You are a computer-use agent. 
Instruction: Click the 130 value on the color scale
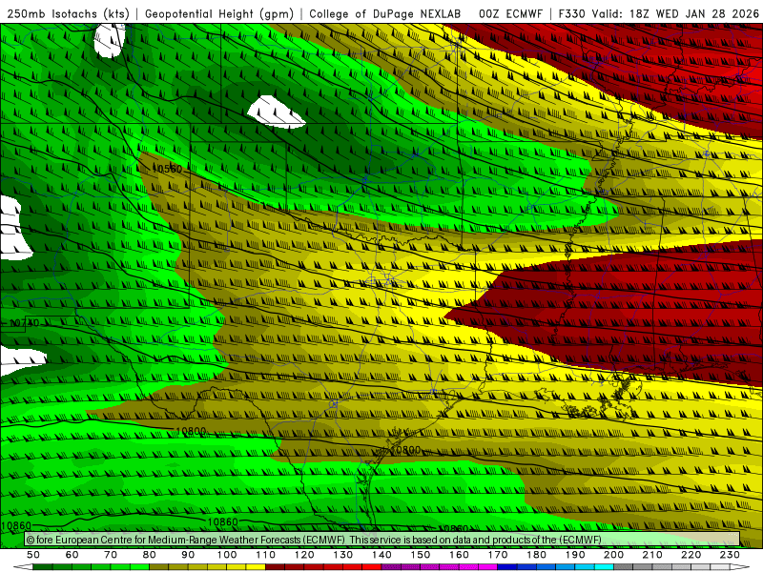click(x=343, y=555)
